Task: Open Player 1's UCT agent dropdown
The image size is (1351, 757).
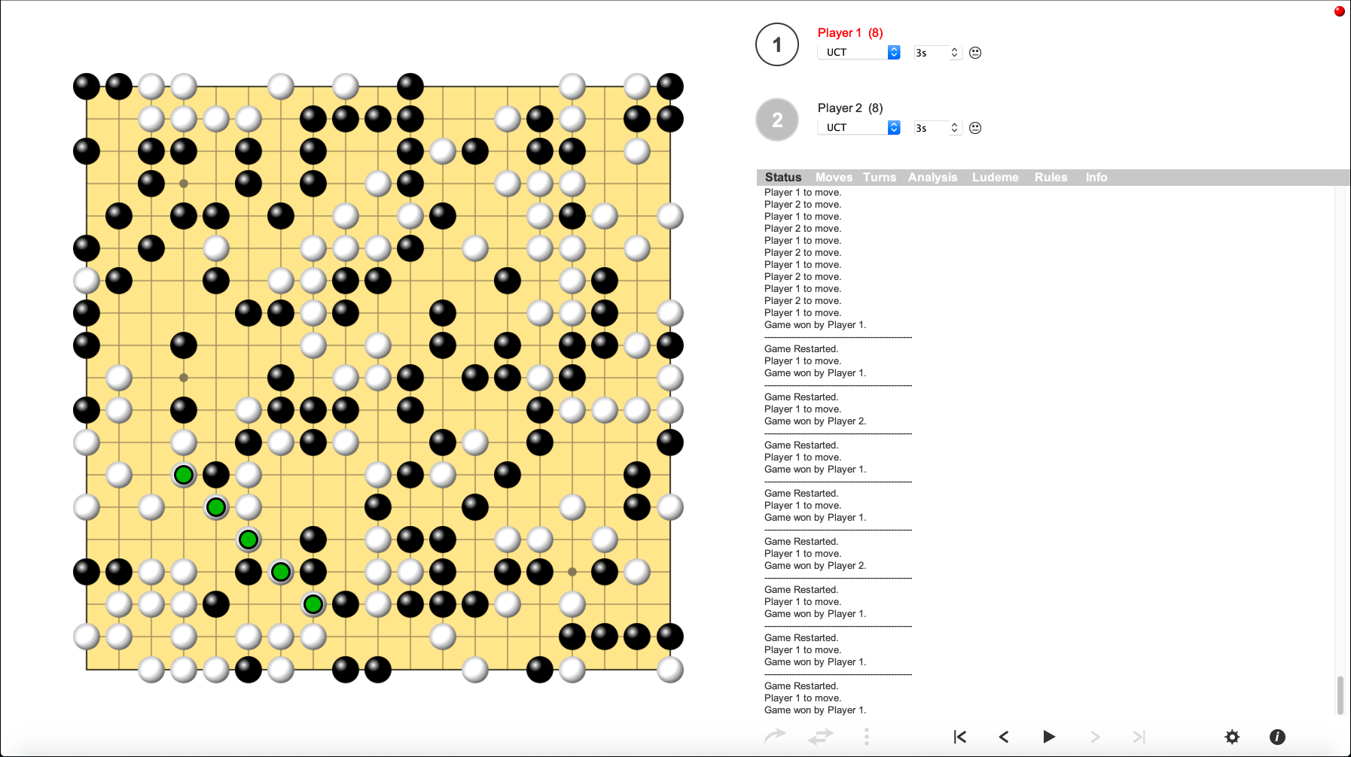Action: coord(858,52)
